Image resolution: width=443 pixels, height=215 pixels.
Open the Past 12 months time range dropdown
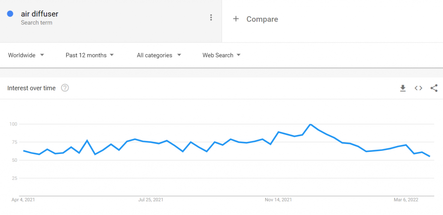[x=90, y=55]
